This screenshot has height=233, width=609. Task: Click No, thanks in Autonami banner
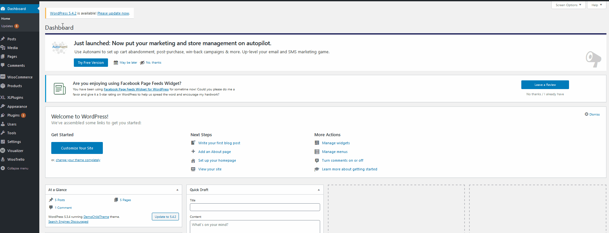tap(153, 63)
